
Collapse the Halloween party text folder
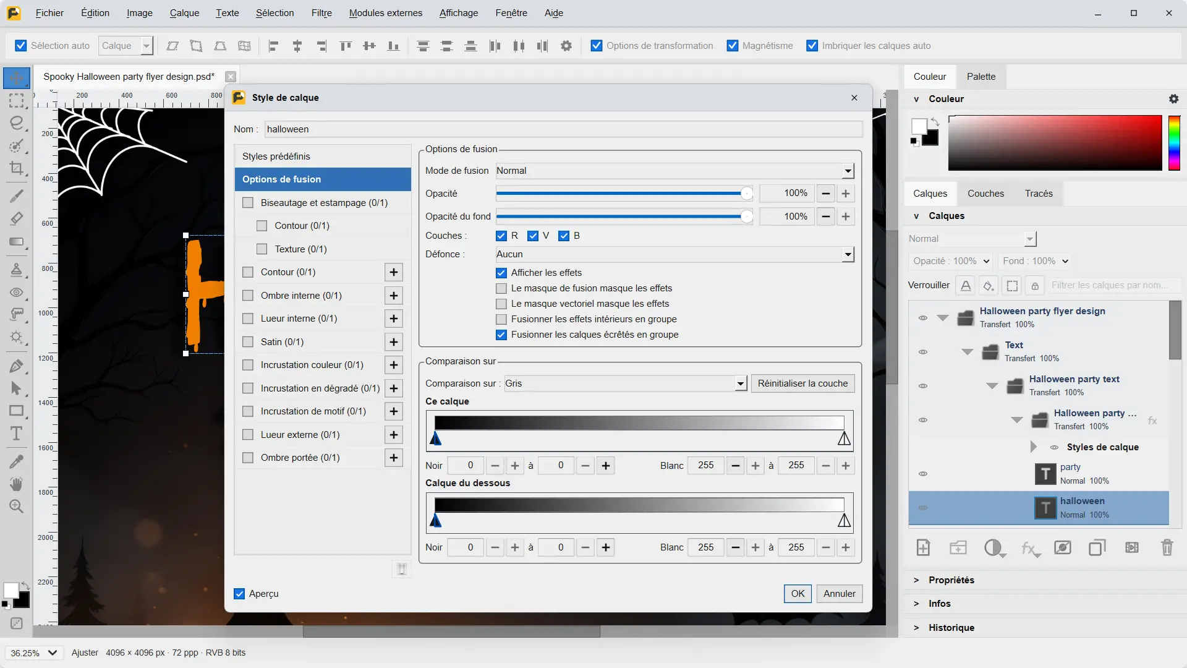pyautogui.click(x=992, y=386)
